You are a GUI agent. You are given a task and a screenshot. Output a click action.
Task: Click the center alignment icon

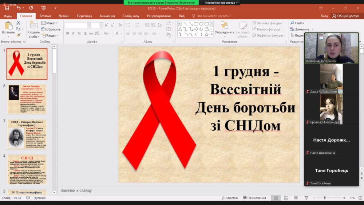coord(134,33)
